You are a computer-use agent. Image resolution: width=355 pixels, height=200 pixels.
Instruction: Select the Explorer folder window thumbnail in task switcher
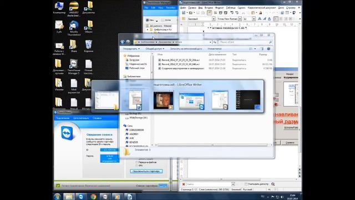pyautogui.click(x=106, y=100)
